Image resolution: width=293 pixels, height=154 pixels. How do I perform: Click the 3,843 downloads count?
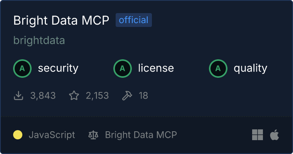(43, 95)
